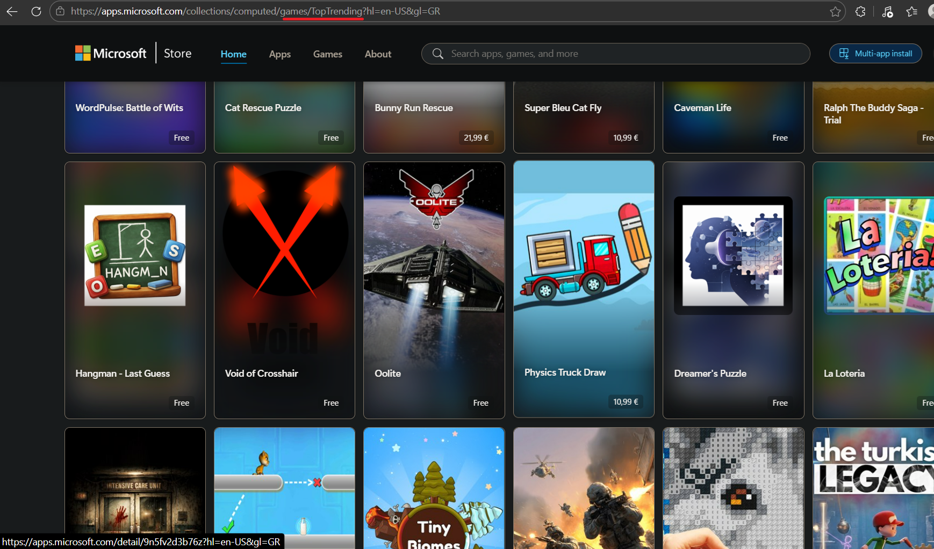
Task: Click the Free badge on Void of Crosshair
Action: click(331, 403)
